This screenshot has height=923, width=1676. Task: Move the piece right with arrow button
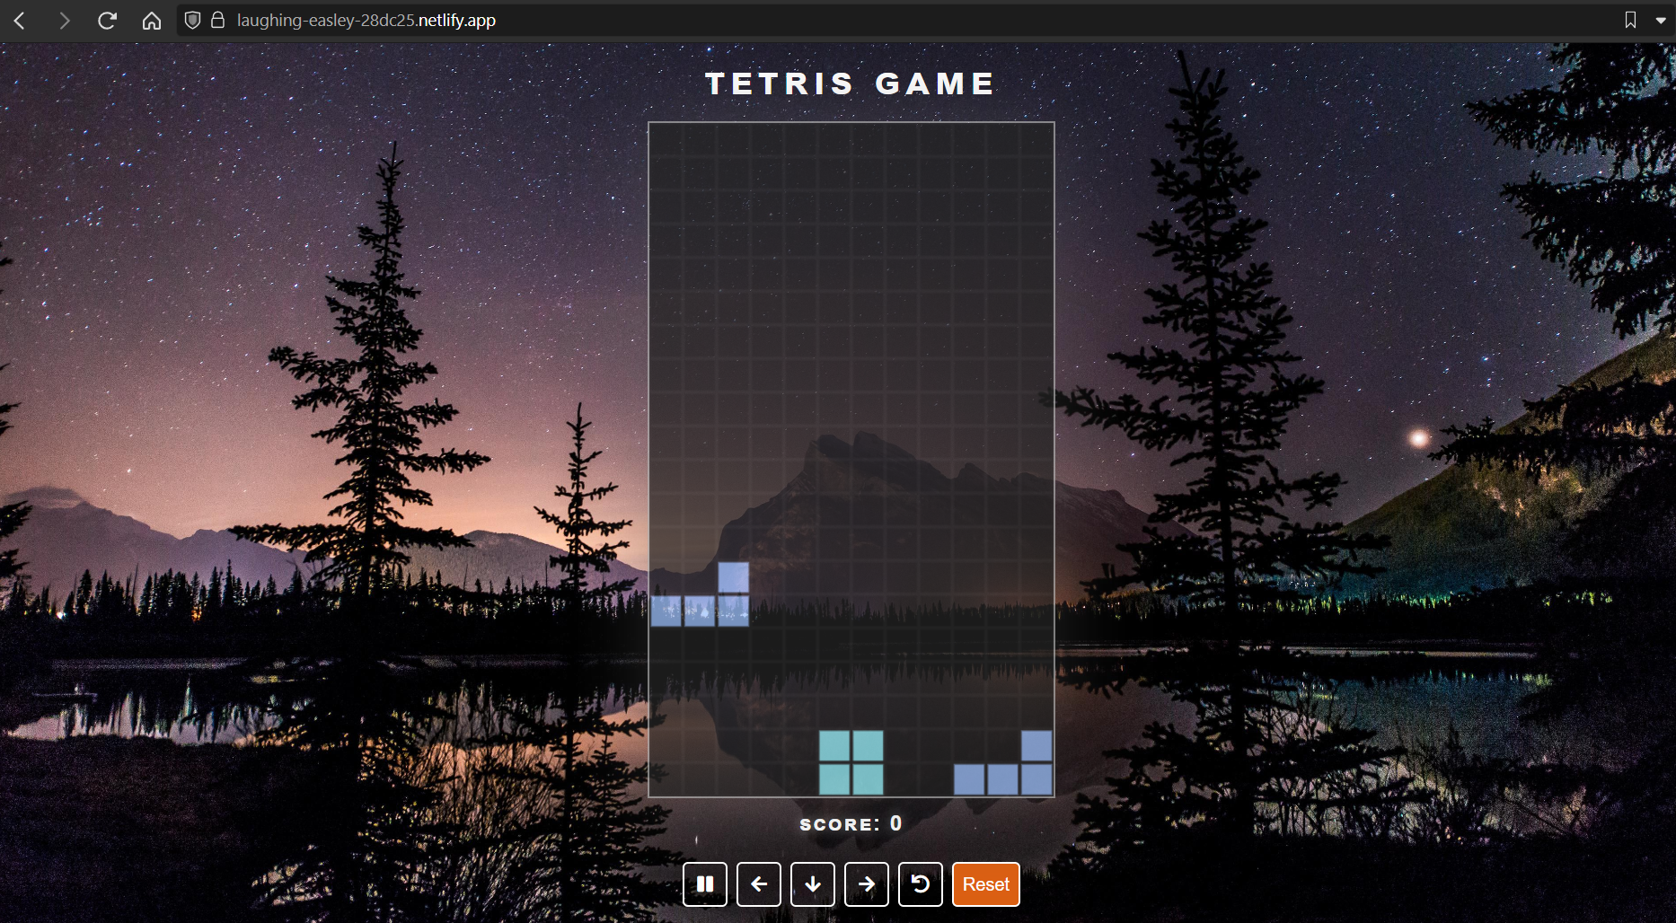(x=867, y=884)
